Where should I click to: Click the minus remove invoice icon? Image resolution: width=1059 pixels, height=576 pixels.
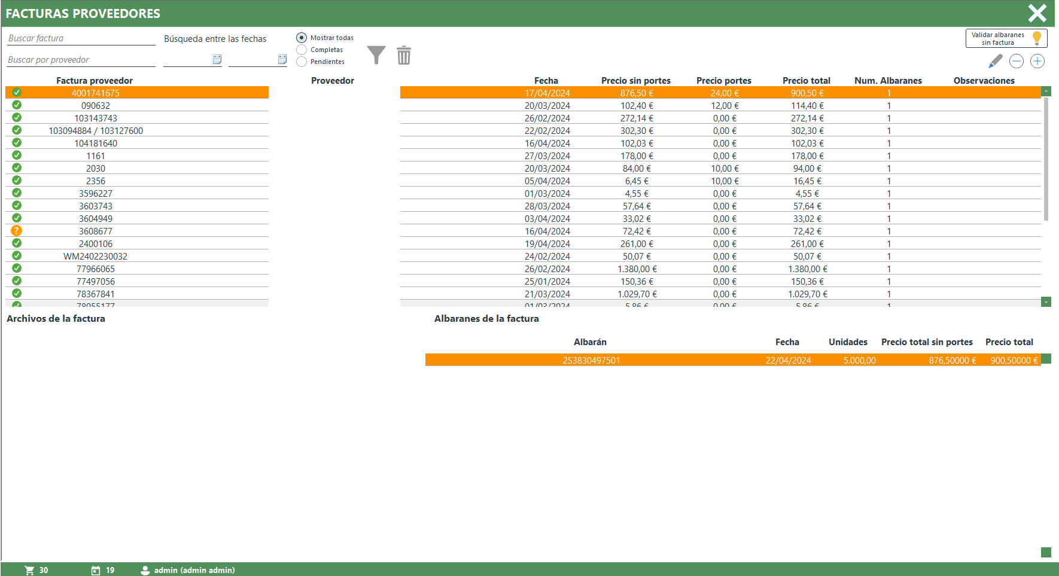coord(1016,61)
